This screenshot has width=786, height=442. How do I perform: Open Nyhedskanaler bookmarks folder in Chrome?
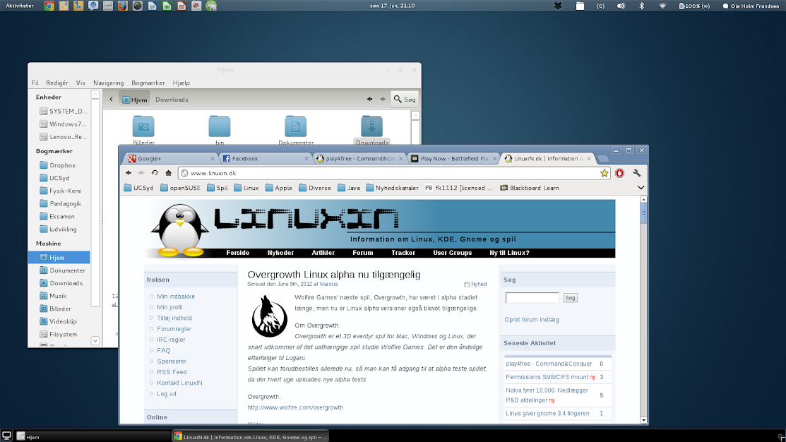pyautogui.click(x=392, y=188)
